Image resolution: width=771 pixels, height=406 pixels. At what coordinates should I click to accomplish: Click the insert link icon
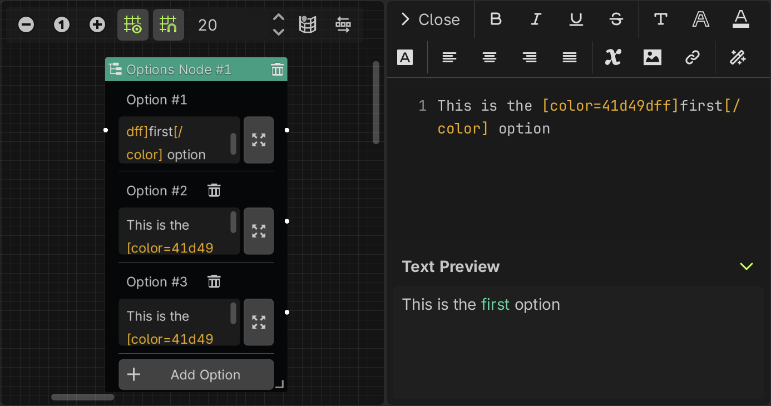693,57
